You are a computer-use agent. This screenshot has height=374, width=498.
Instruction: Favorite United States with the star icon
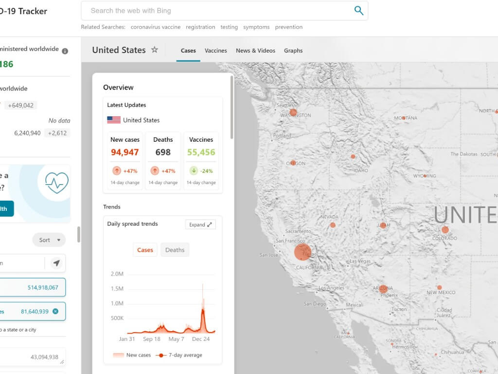pyautogui.click(x=154, y=50)
